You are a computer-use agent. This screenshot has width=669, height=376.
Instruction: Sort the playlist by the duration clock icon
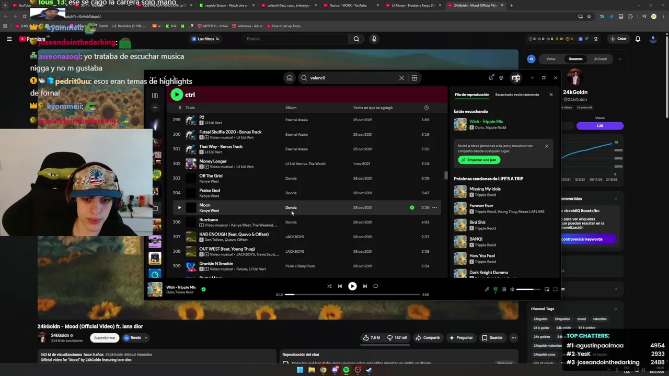[426, 108]
